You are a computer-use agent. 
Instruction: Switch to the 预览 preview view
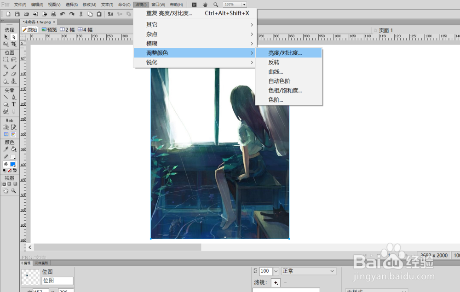49,29
